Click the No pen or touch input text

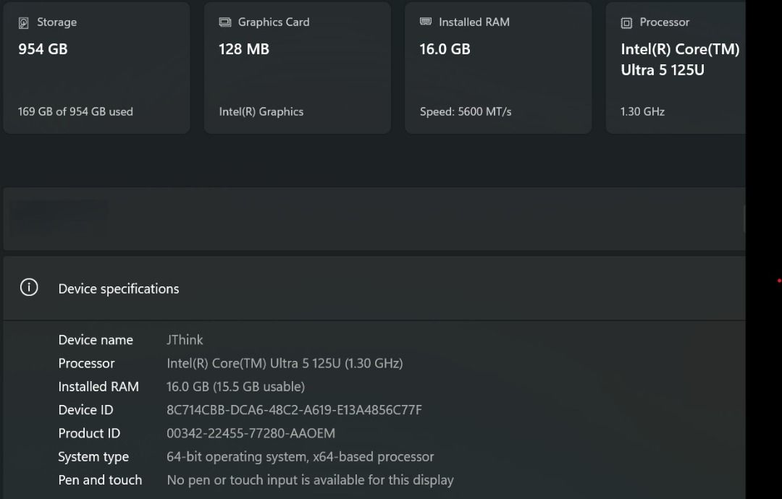click(310, 480)
